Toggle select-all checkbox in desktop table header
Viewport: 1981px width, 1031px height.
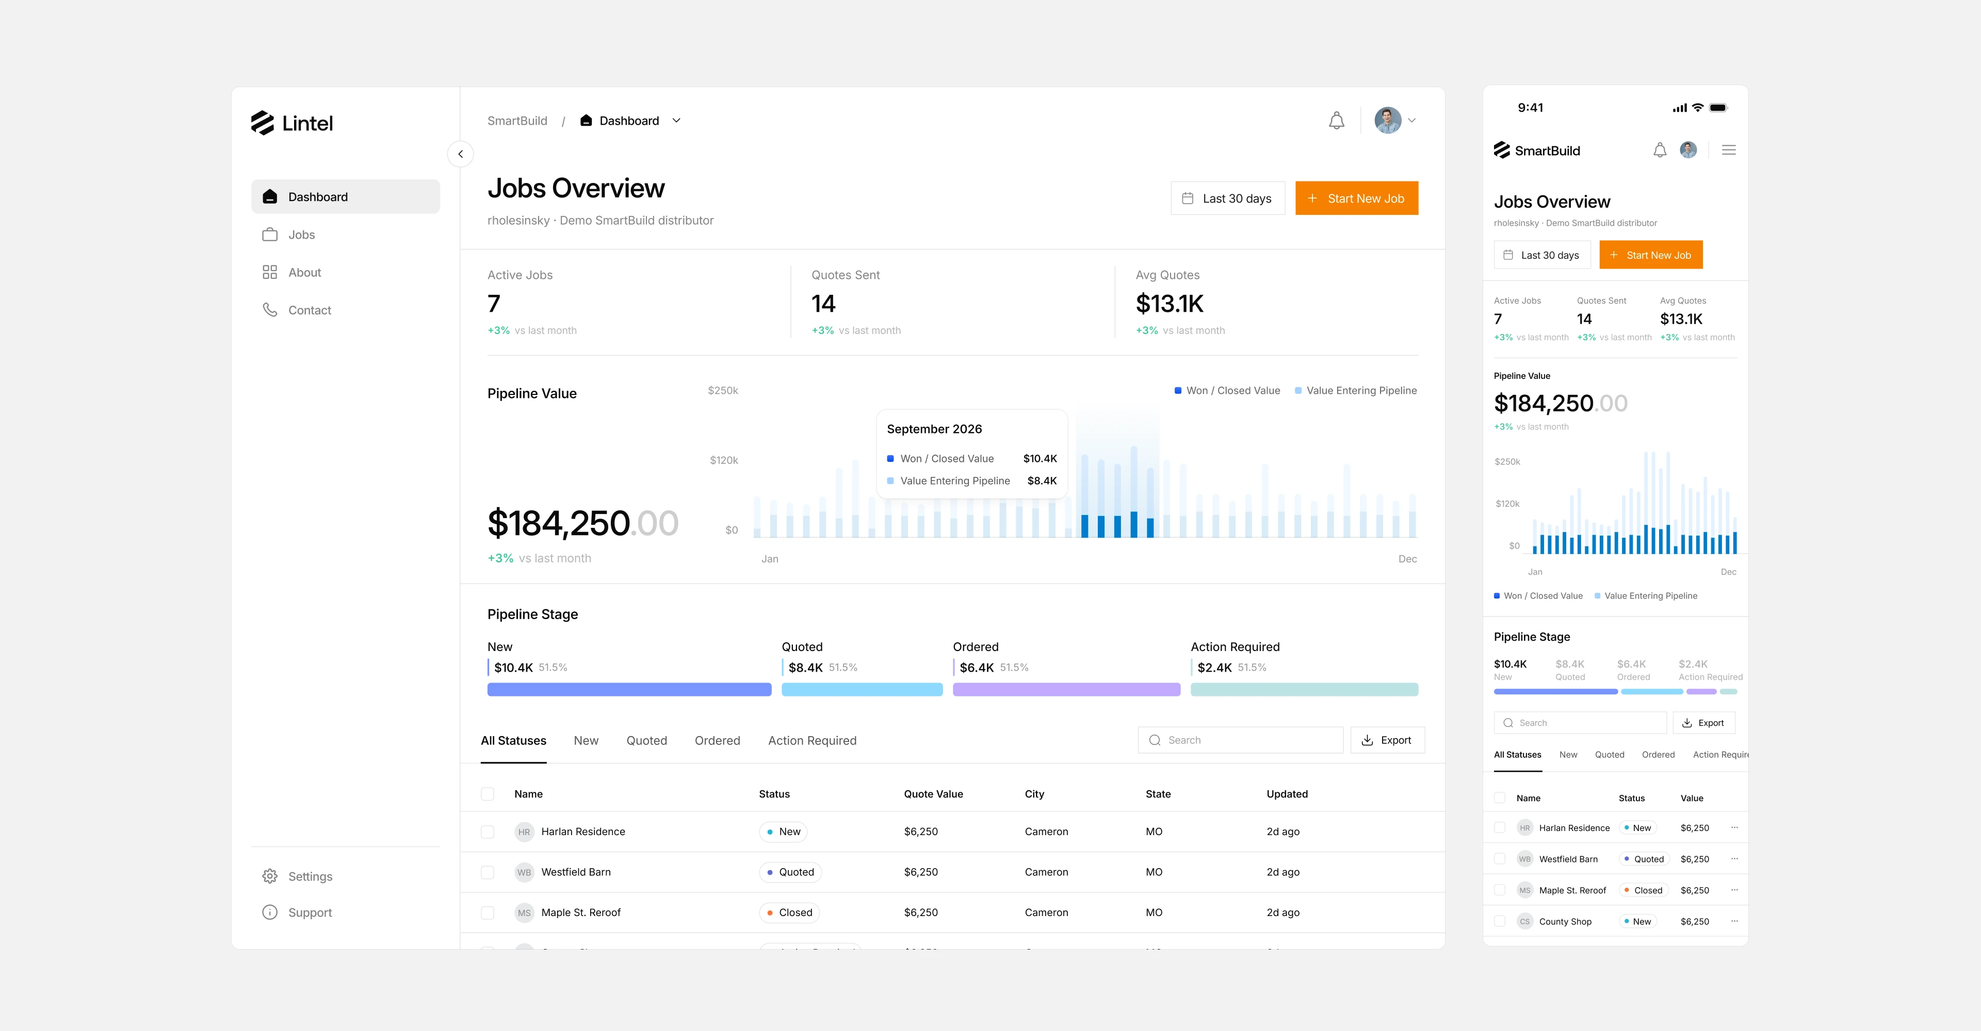488,793
